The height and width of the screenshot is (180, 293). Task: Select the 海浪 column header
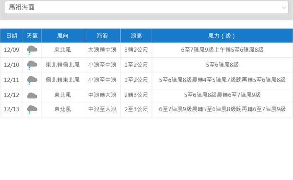pyautogui.click(x=102, y=36)
